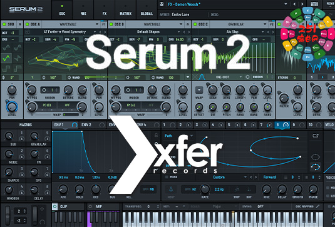Toggle OSC B enable switch
The image size is (335, 227).
(111, 24)
